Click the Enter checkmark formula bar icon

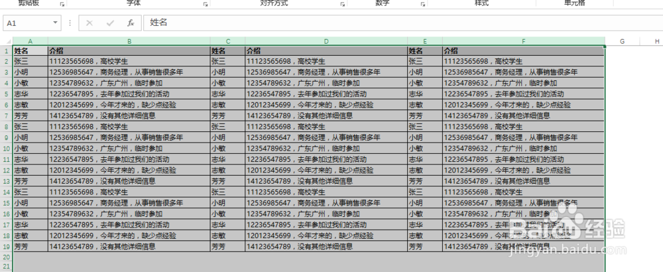tap(110, 23)
